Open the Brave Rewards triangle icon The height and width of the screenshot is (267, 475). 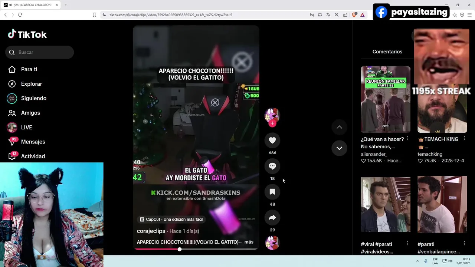(362, 15)
